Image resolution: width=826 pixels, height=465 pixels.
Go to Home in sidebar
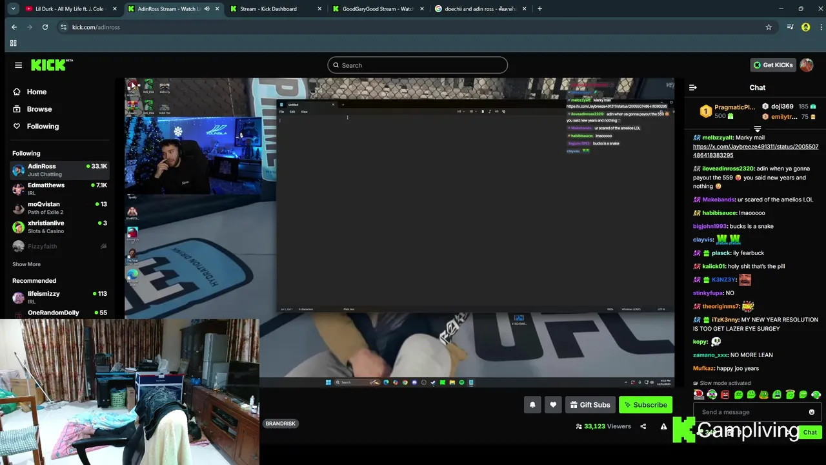coord(30,92)
